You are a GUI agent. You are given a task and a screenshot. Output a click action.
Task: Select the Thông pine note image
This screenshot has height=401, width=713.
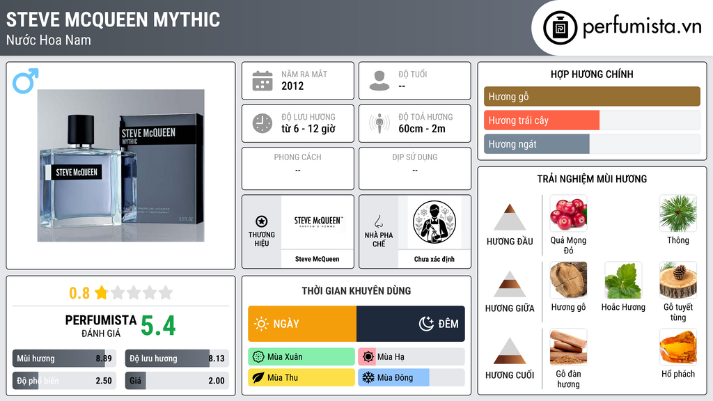point(678,213)
